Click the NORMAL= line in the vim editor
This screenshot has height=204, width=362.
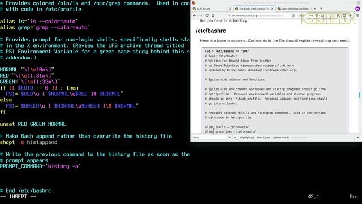27,70
